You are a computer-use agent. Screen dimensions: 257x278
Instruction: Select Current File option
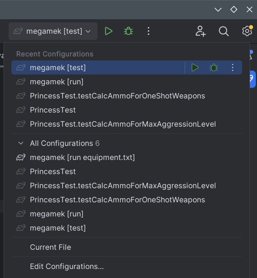point(50,247)
